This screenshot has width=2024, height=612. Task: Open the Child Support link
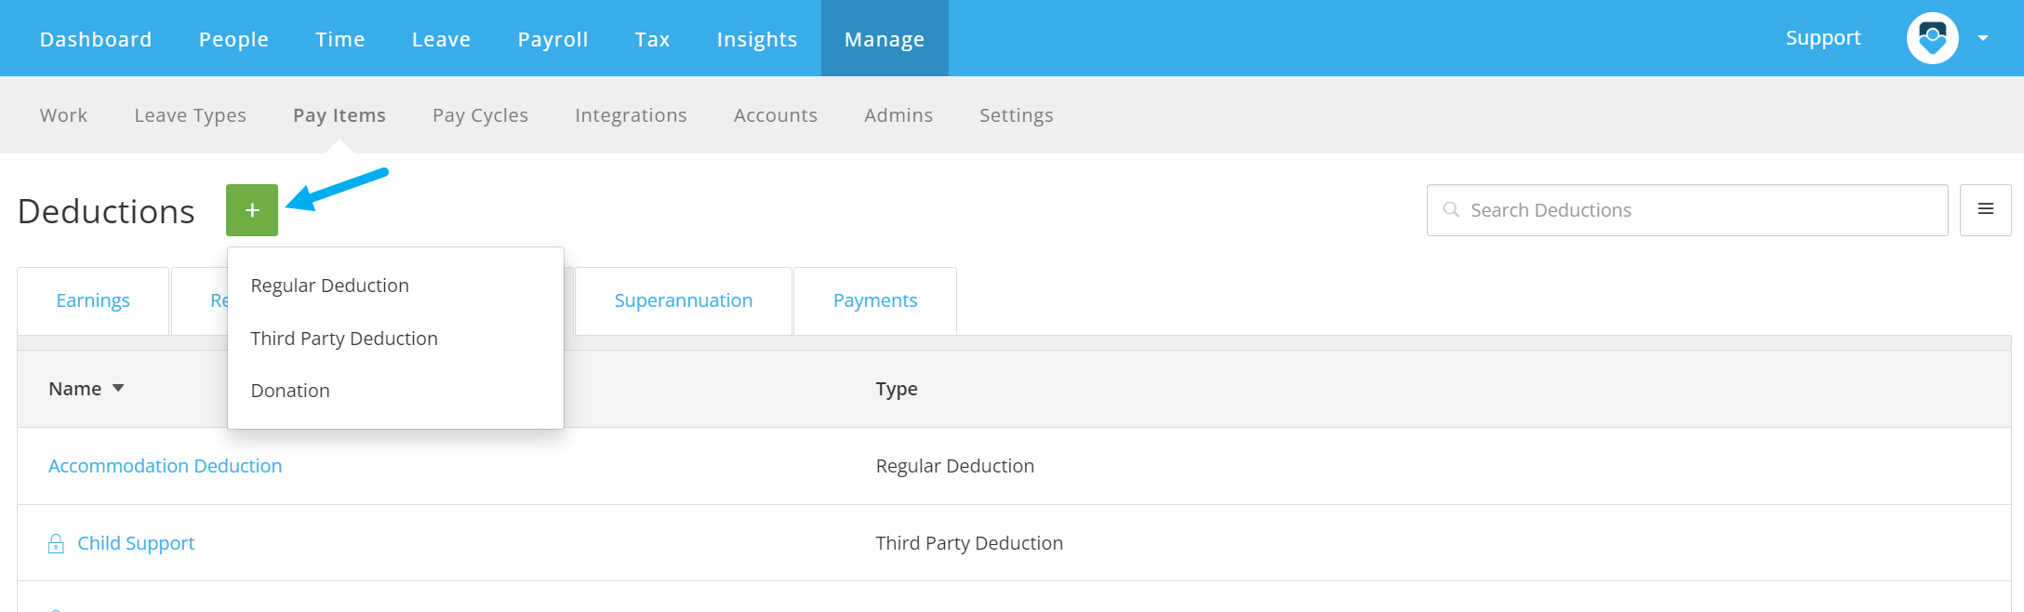pos(136,543)
